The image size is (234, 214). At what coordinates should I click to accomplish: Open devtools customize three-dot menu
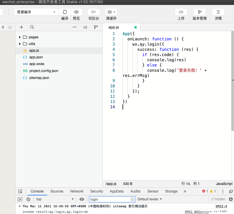pos(223,191)
